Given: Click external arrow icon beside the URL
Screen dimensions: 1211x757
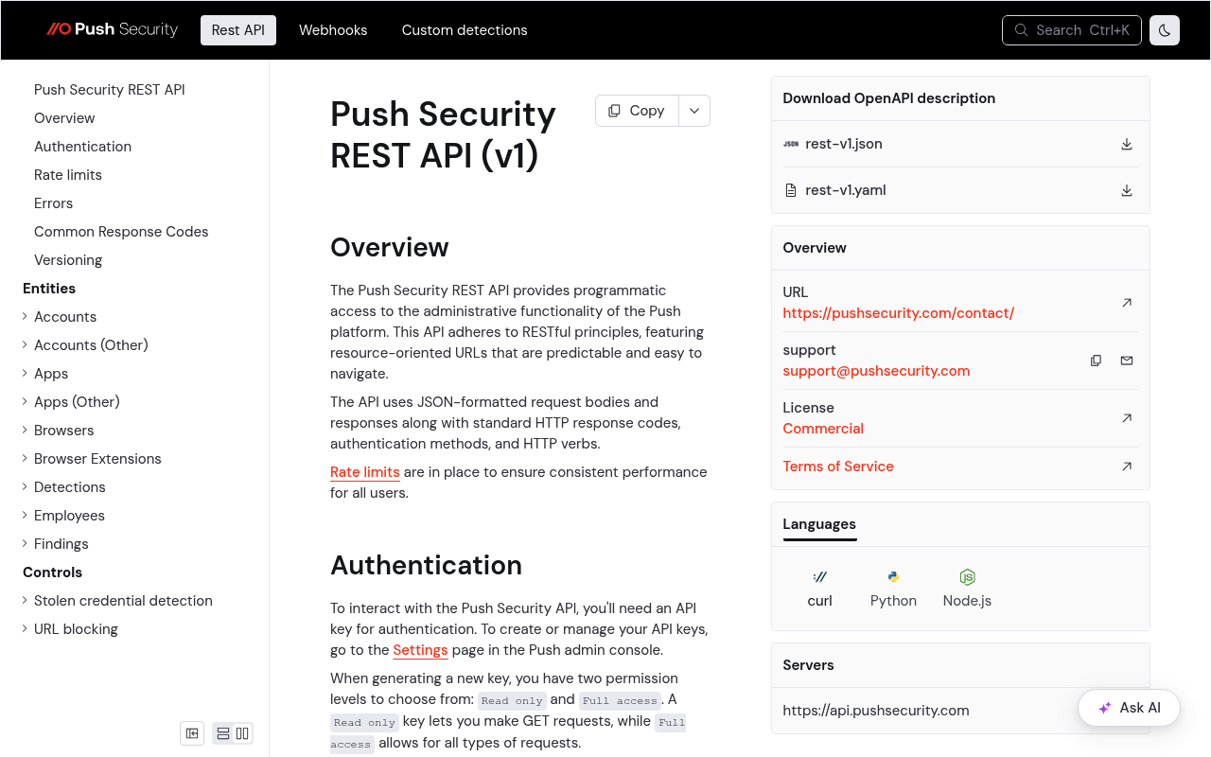Looking at the screenshot, I should [x=1127, y=303].
